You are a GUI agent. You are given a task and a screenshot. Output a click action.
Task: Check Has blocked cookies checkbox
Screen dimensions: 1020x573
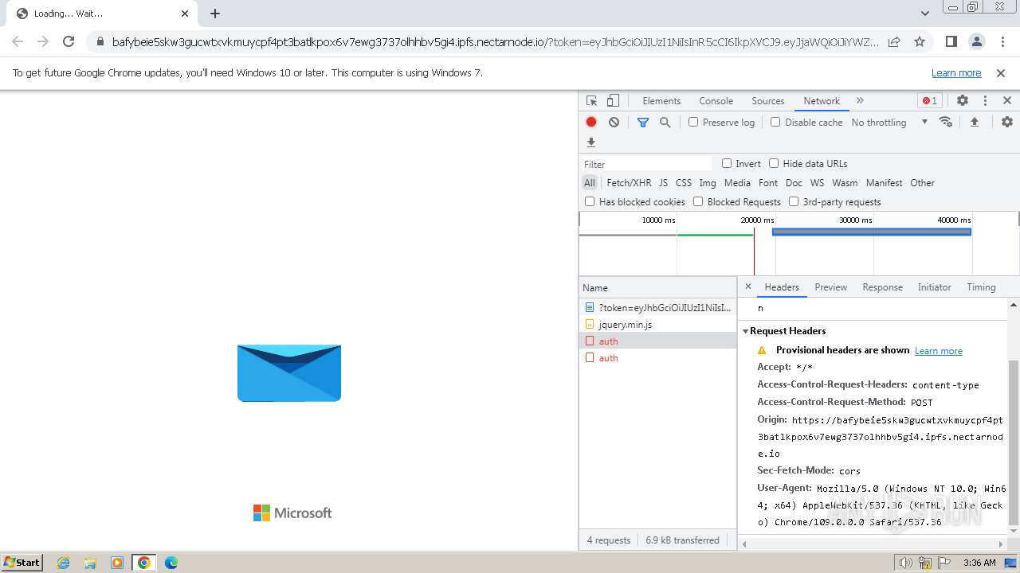(x=590, y=201)
